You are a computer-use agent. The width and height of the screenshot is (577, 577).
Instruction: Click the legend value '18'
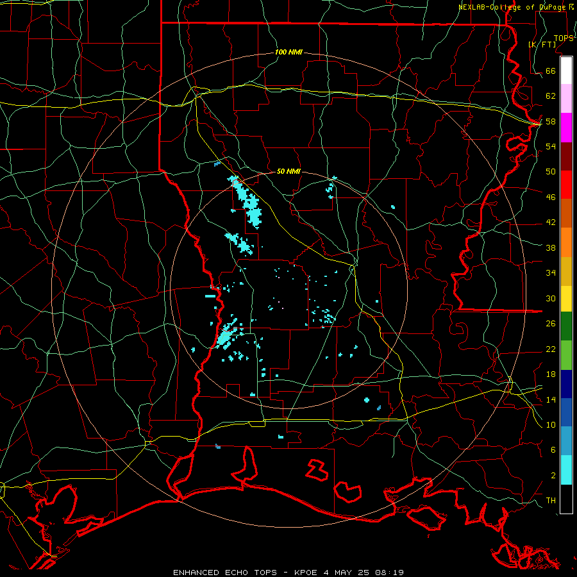coord(551,374)
